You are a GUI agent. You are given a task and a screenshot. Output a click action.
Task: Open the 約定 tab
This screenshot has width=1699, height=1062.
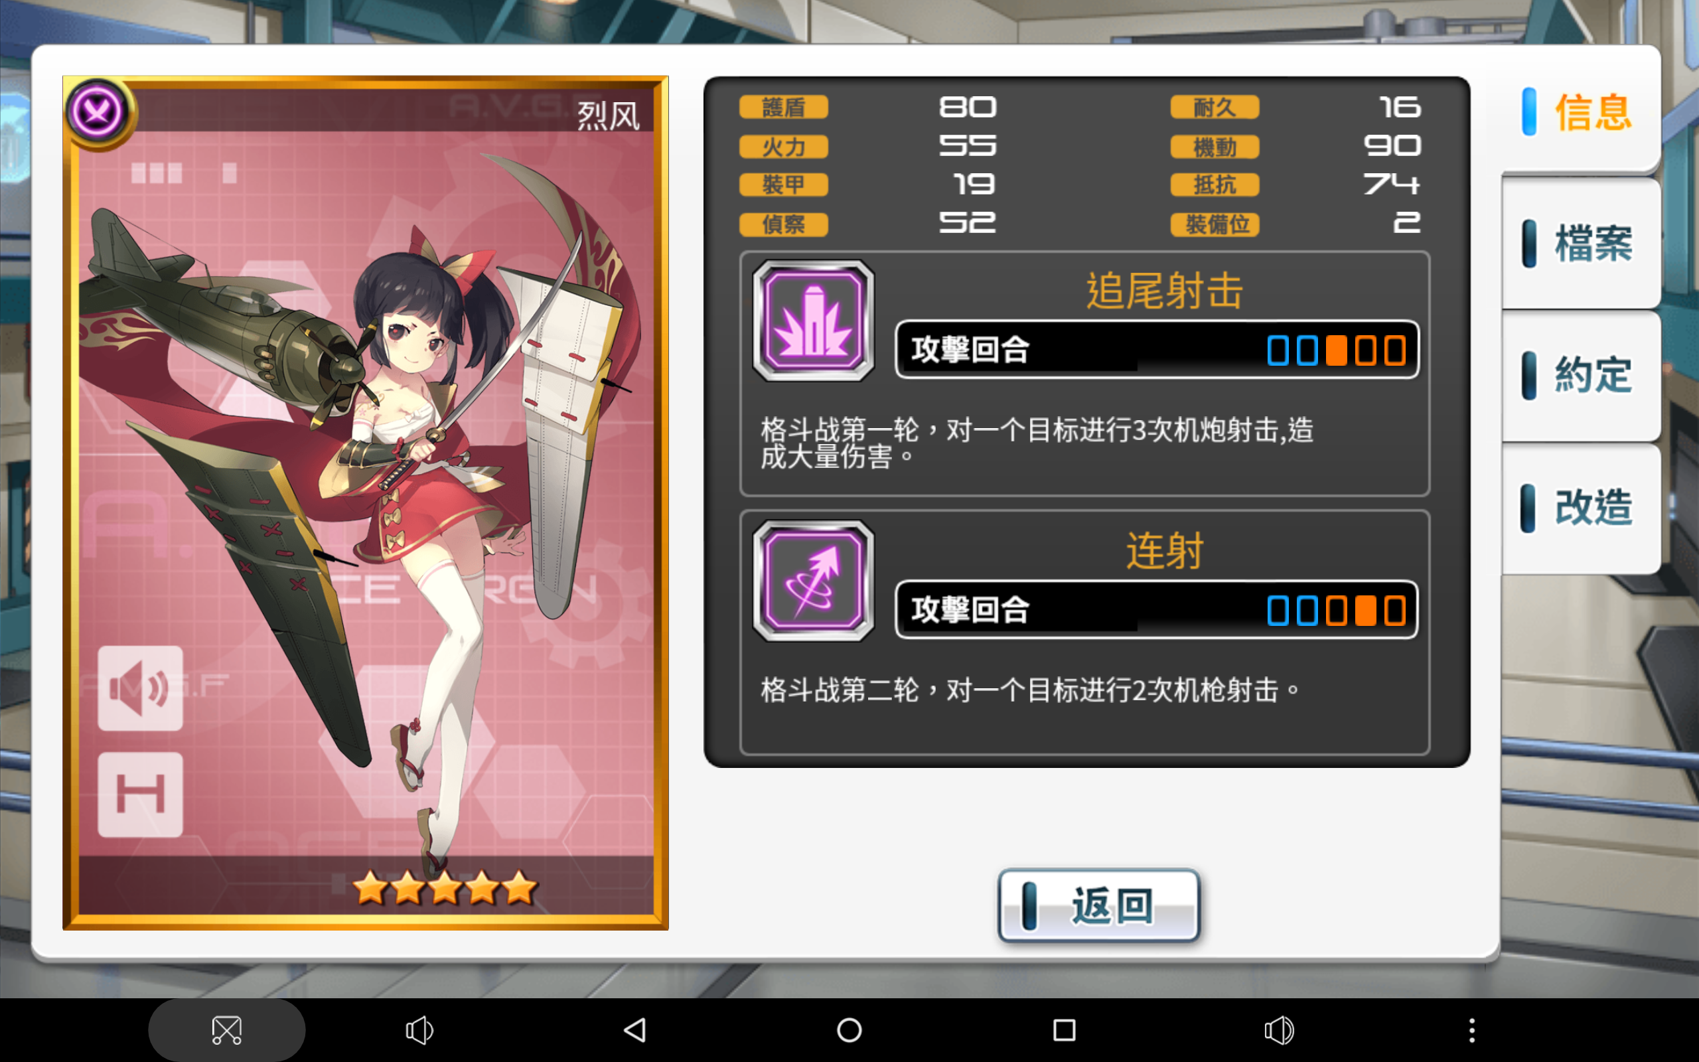click(x=1580, y=376)
